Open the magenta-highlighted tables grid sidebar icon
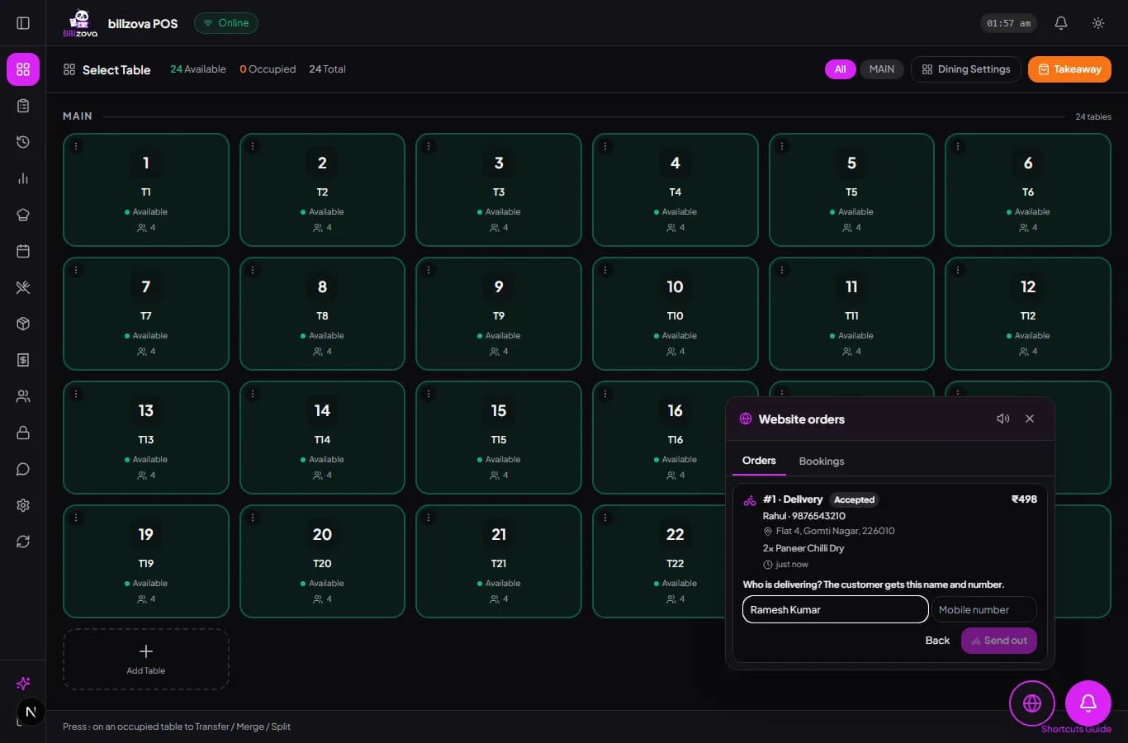Image resolution: width=1128 pixels, height=743 pixels. (23, 69)
